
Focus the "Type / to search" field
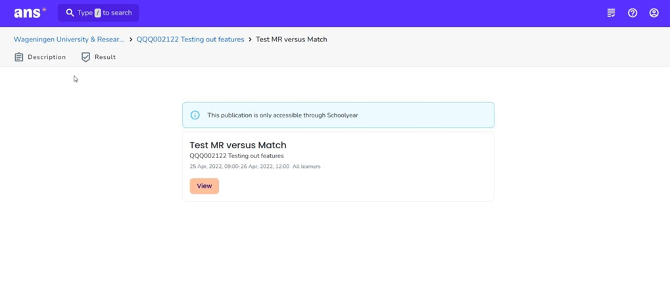point(105,12)
